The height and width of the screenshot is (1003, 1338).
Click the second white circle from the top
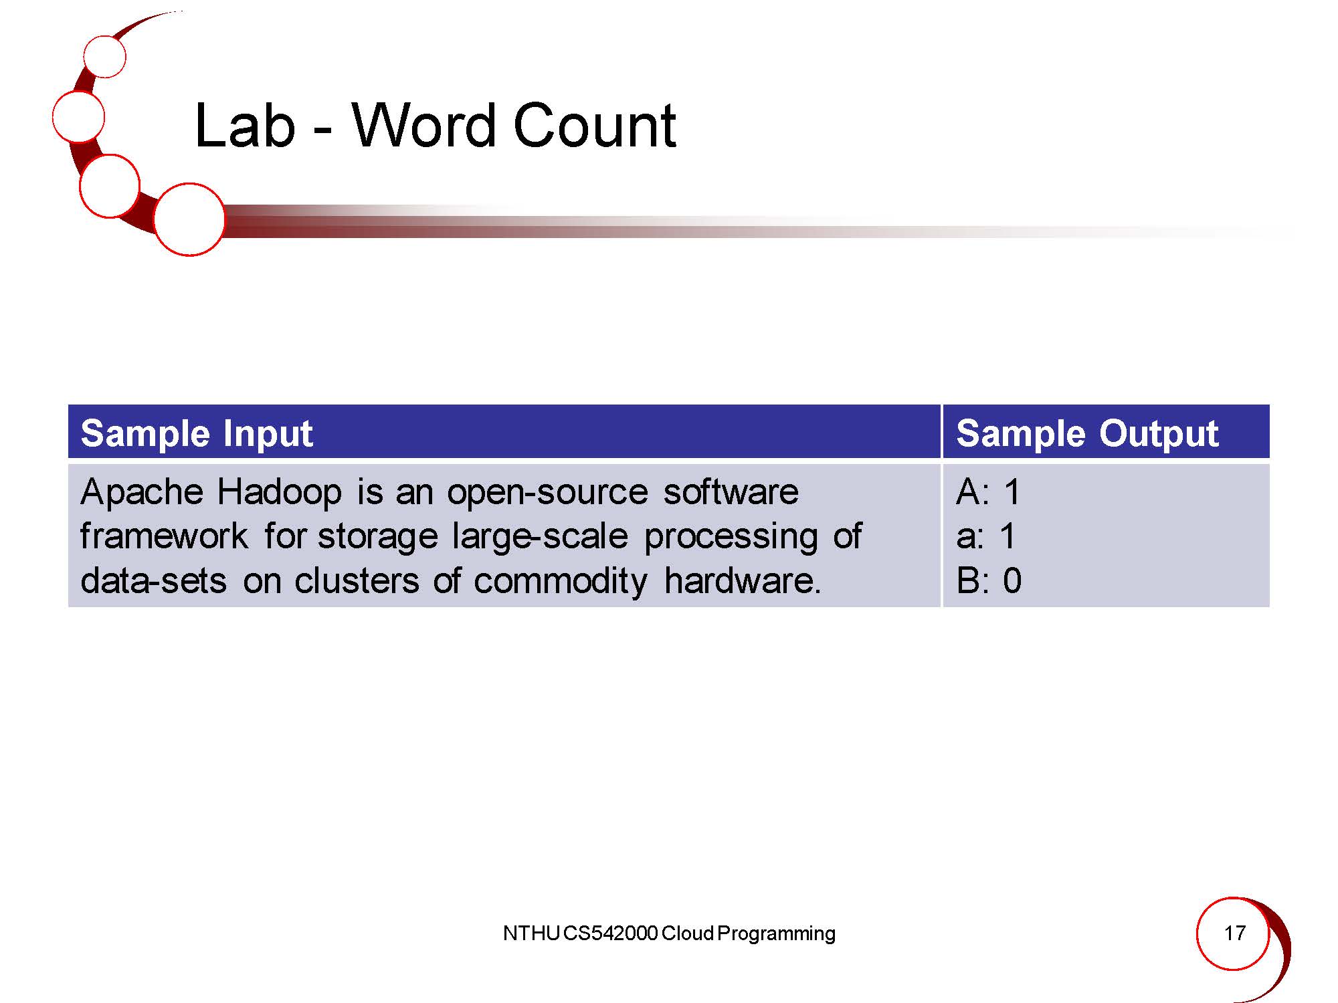[x=78, y=117]
